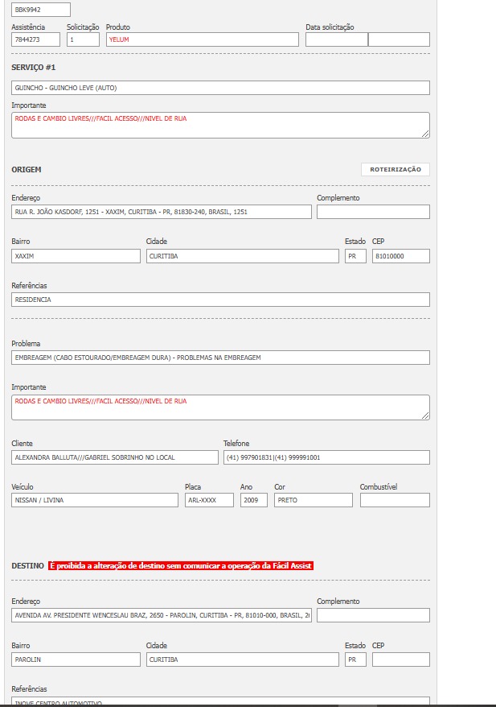This screenshot has width=496, height=707.
Task: Click the Origem Complemento field
Action: 373,212
